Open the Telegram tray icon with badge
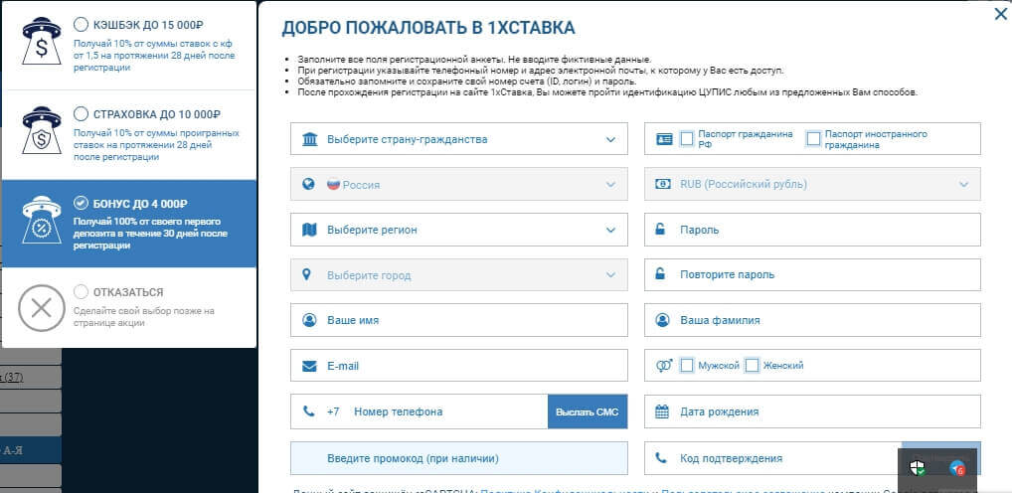This screenshot has height=493, width=1012. (957, 468)
